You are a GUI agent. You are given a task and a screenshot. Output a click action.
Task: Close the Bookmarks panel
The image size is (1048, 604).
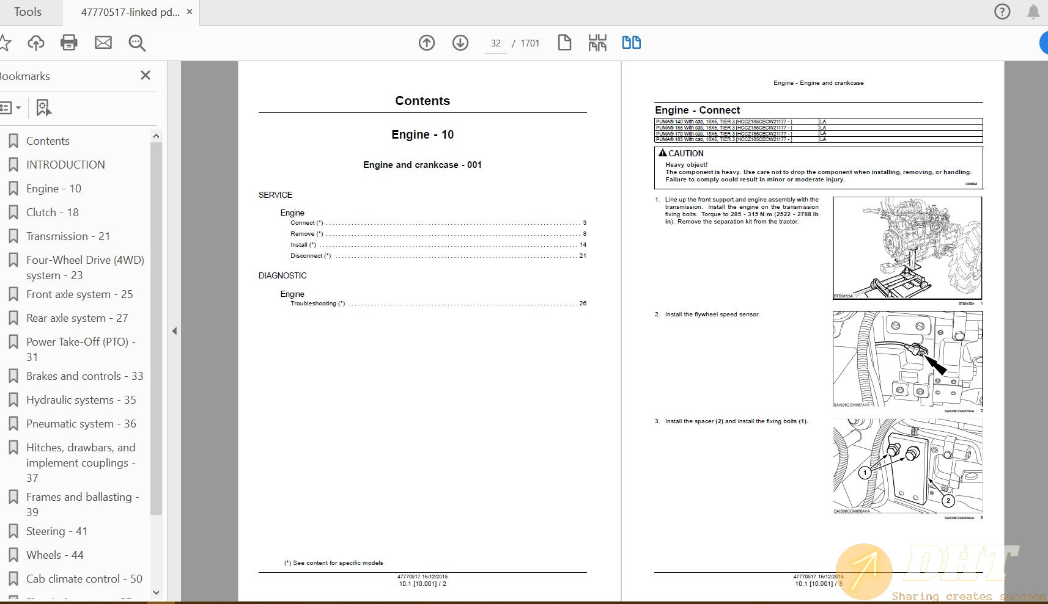pyautogui.click(x=146, y=75)
